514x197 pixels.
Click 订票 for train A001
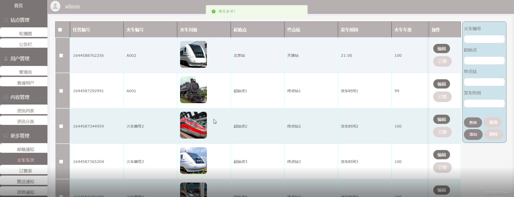click(442, 97)
